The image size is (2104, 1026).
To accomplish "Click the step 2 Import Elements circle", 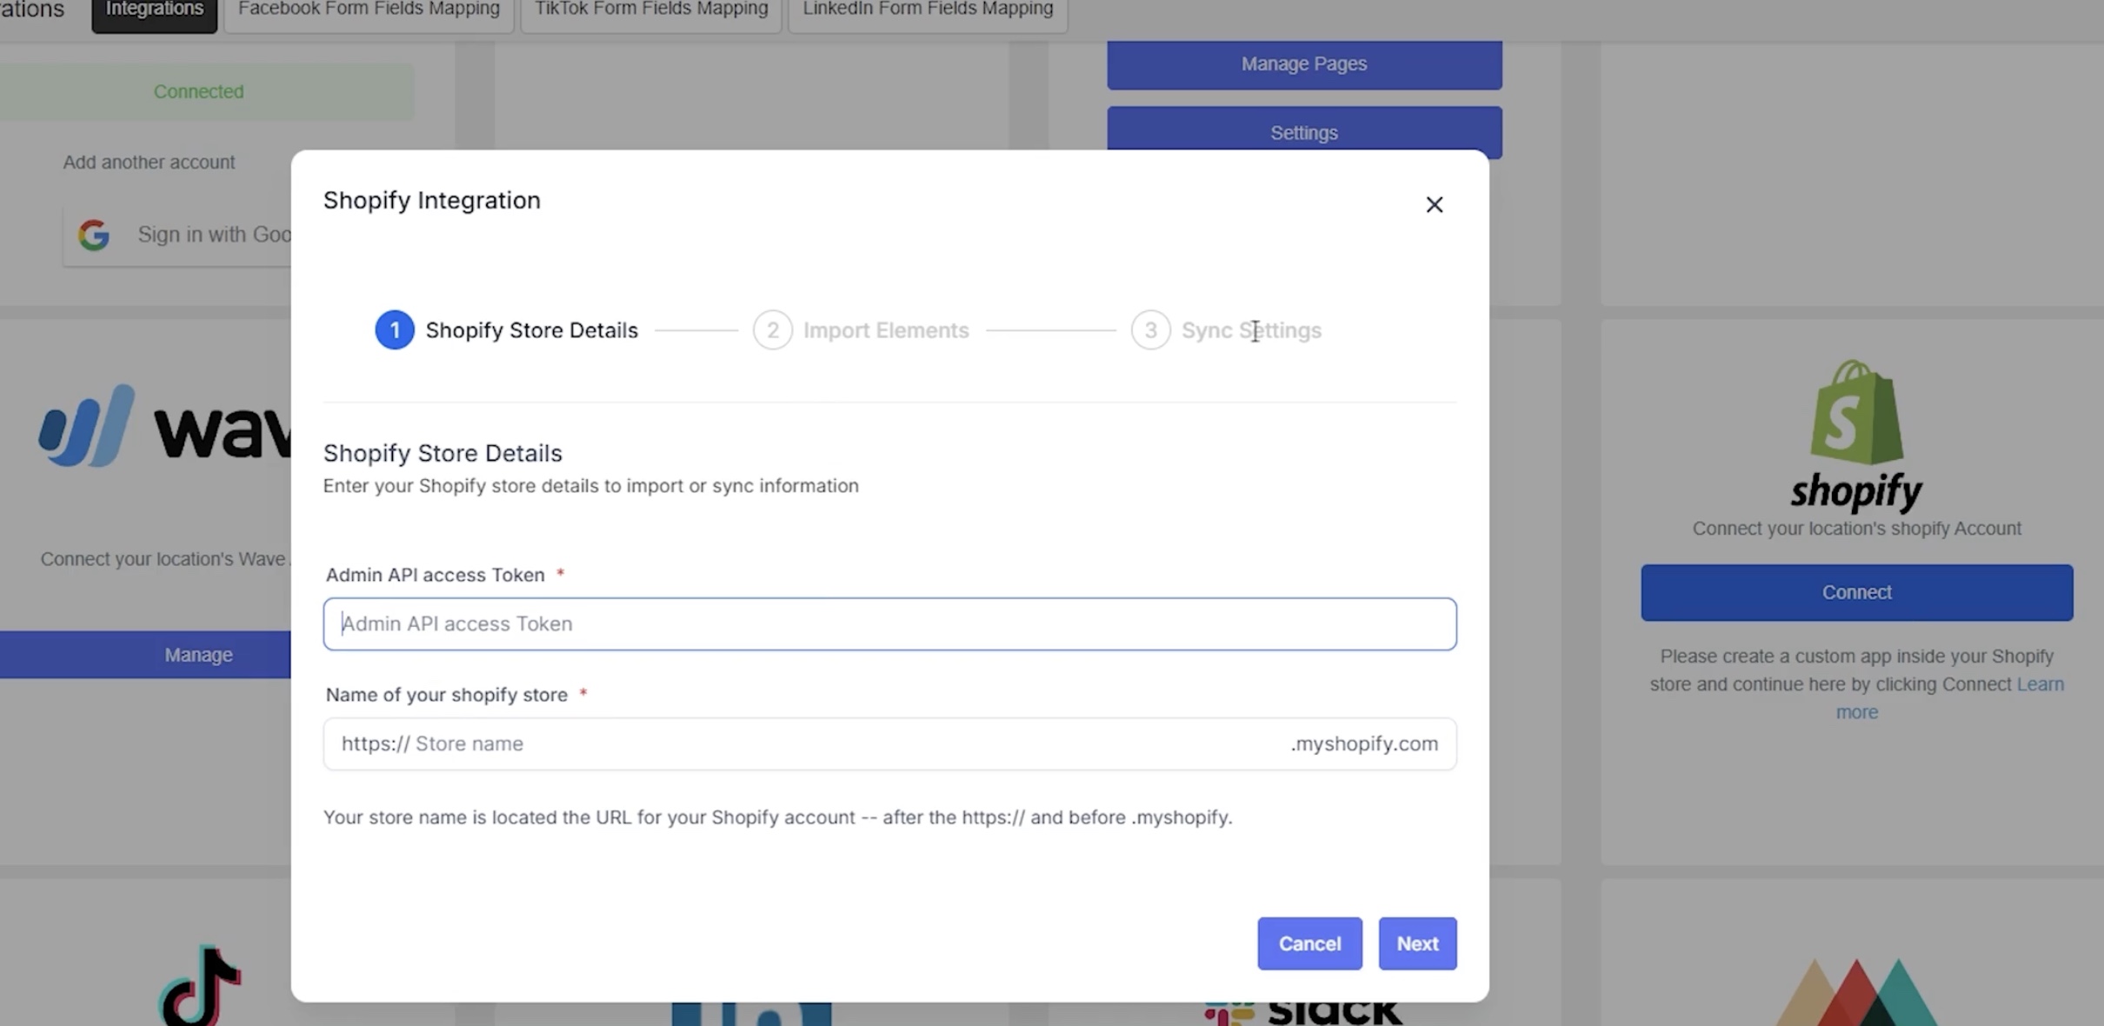I will (x=772, y=330).
